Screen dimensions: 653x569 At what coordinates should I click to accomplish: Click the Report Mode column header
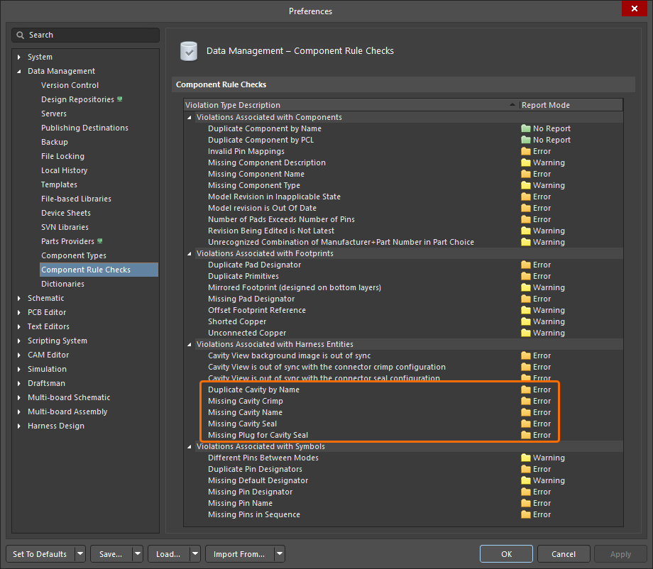point(571,105)
